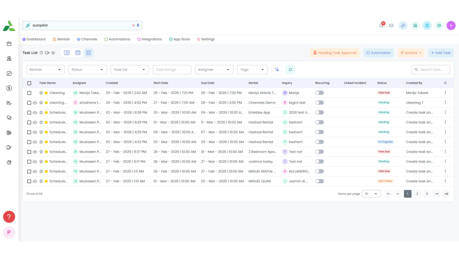Image resolution: width=459 pixels, height=258 pixels.
Task: Open the pie chart reports icon
Action: tap(9, 162)
